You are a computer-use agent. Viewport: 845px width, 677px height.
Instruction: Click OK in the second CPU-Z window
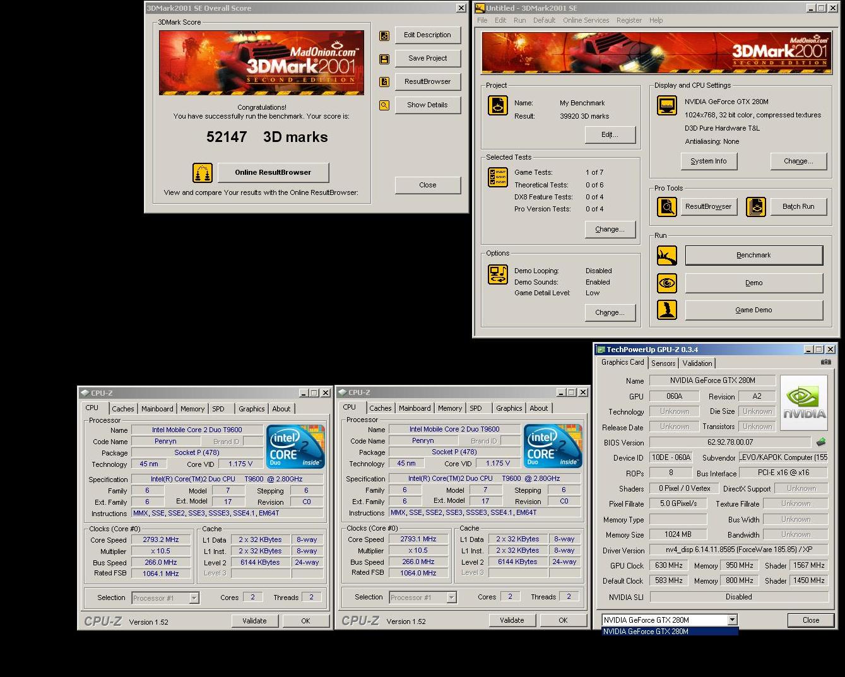[563, 620]
